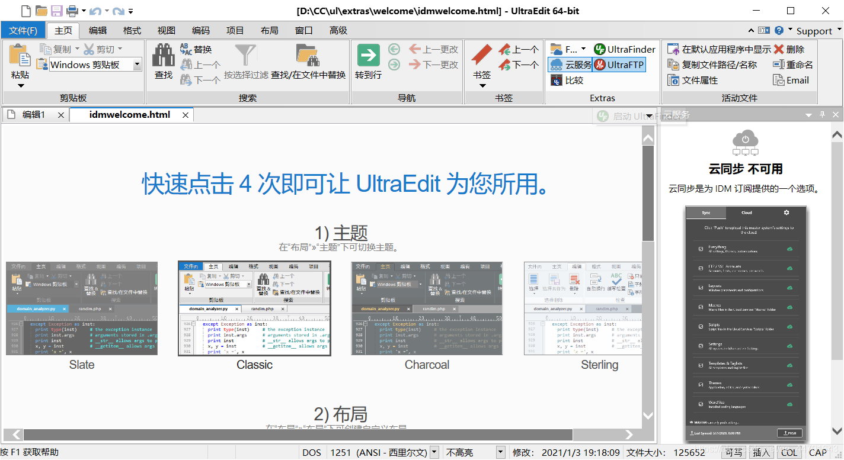Switch to the 布局 ribbon tab
Viewport: 844px width, 460px height.
point(270,30)
